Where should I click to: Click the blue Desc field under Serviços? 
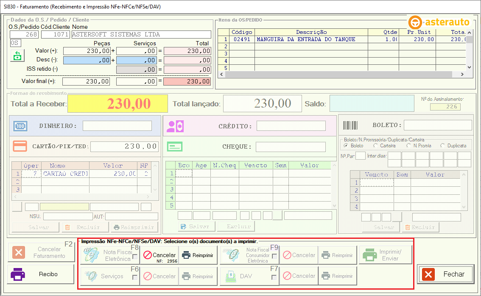137,60
